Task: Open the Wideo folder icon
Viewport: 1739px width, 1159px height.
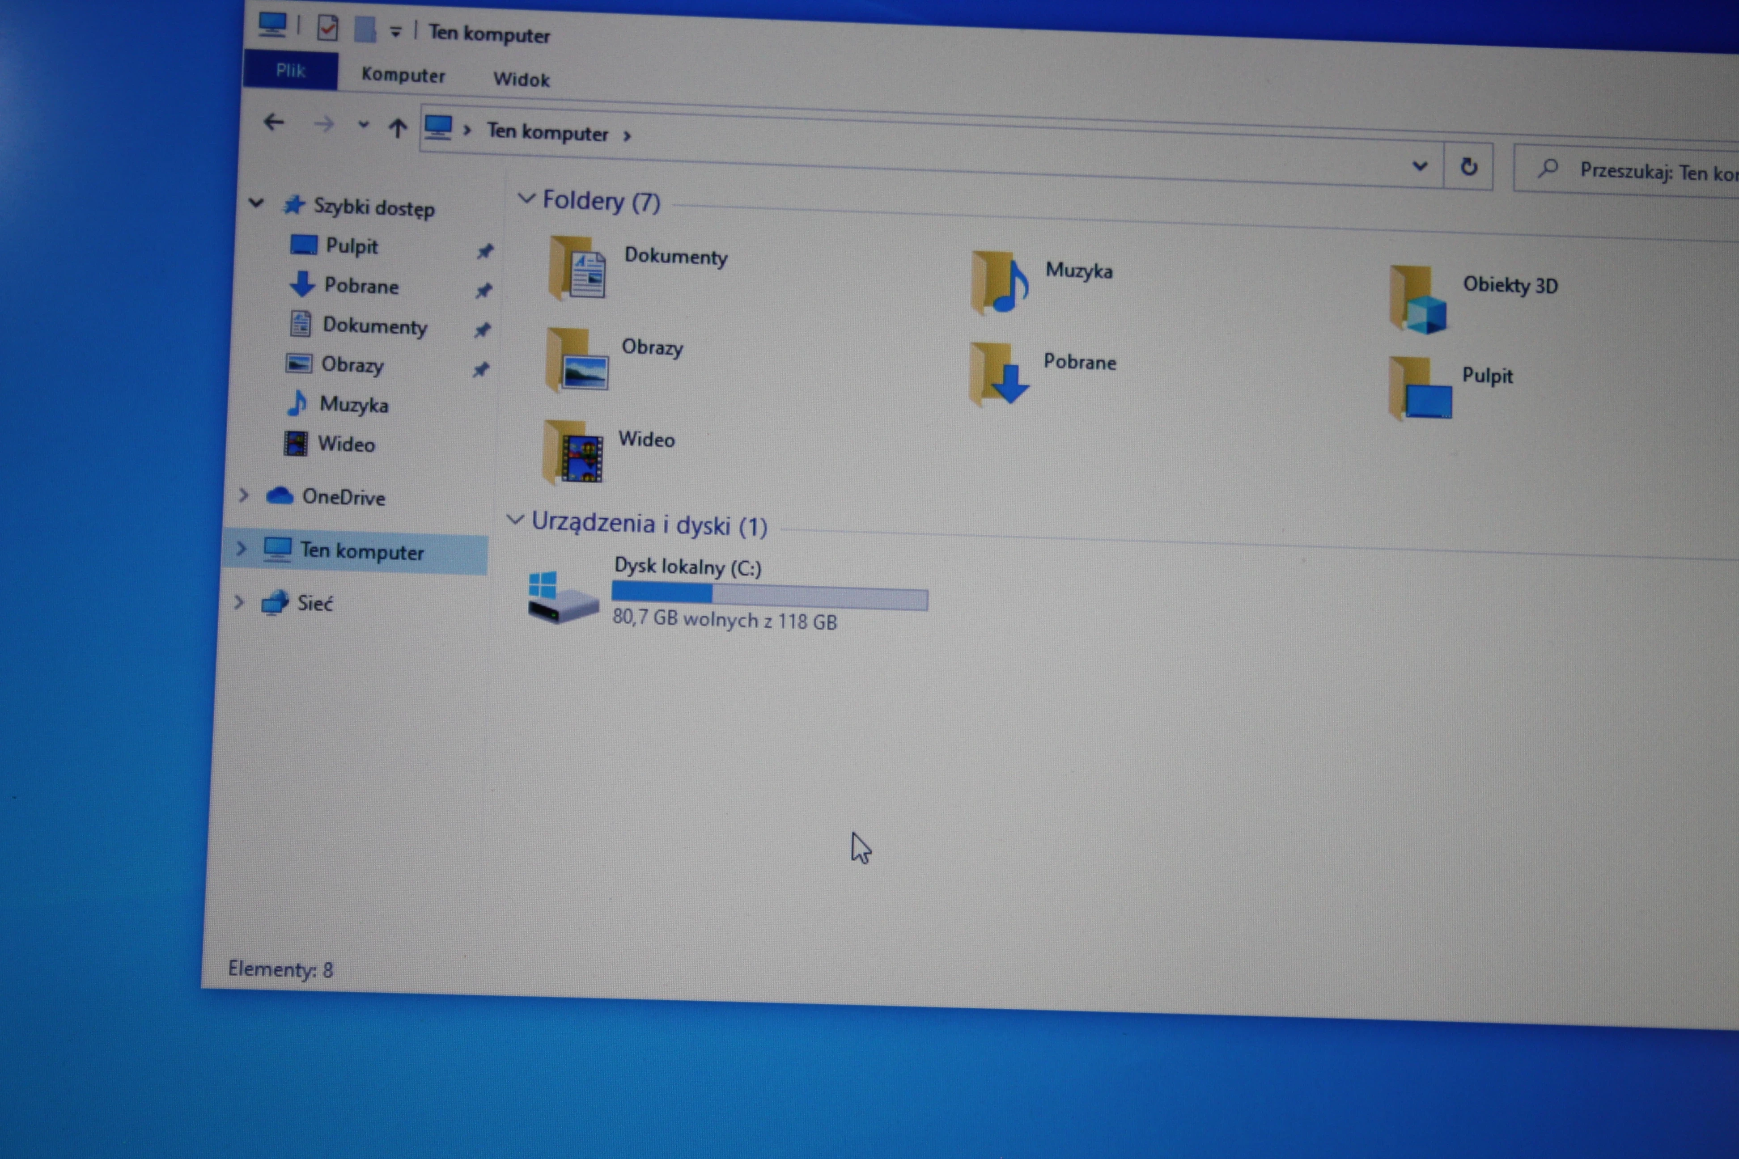Action: [574, 453]
